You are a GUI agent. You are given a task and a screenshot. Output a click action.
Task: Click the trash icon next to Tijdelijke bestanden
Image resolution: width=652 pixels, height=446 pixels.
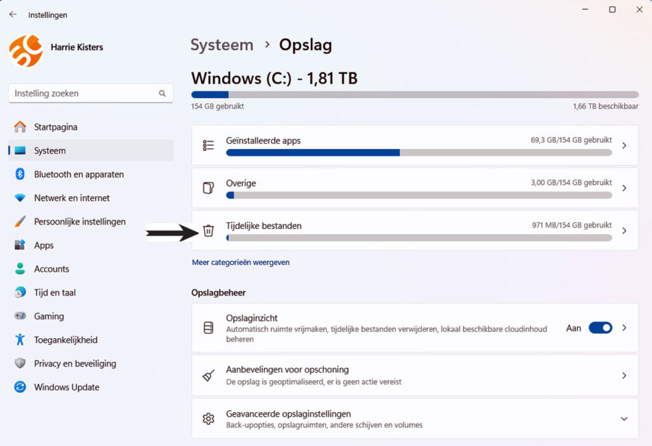tap(208, 230)
